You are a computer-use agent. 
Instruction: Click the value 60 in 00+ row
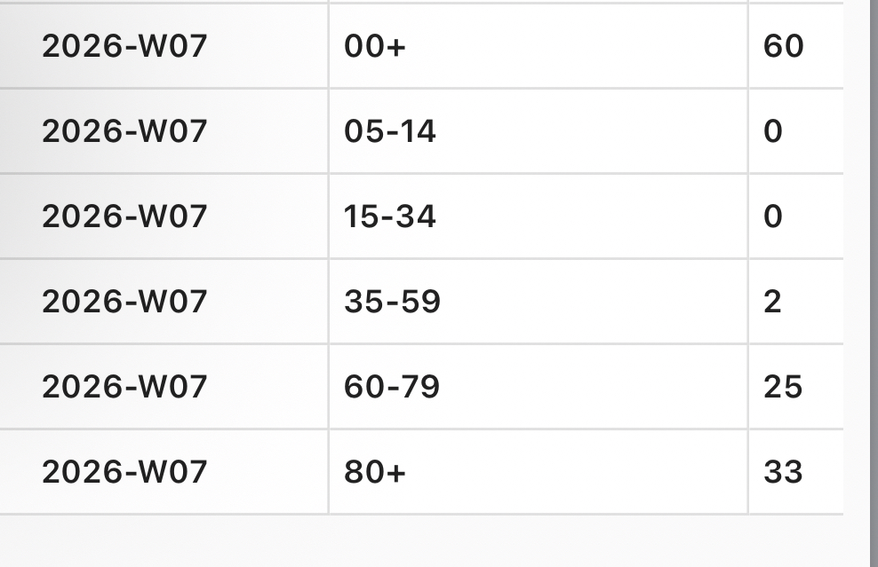pos(783,46)
